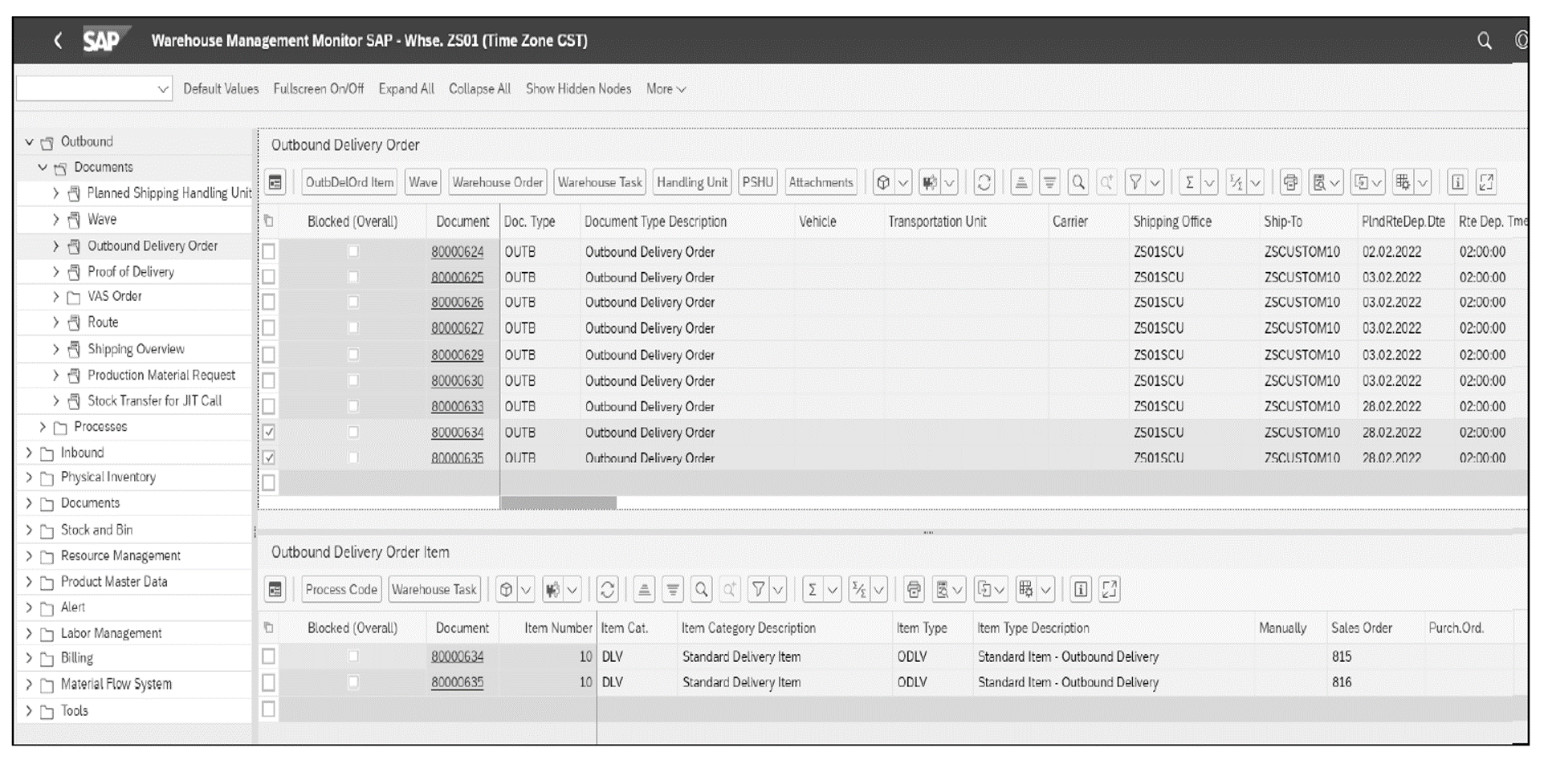
Task: Click the variant input field on the left
Action: coord(88,88)
